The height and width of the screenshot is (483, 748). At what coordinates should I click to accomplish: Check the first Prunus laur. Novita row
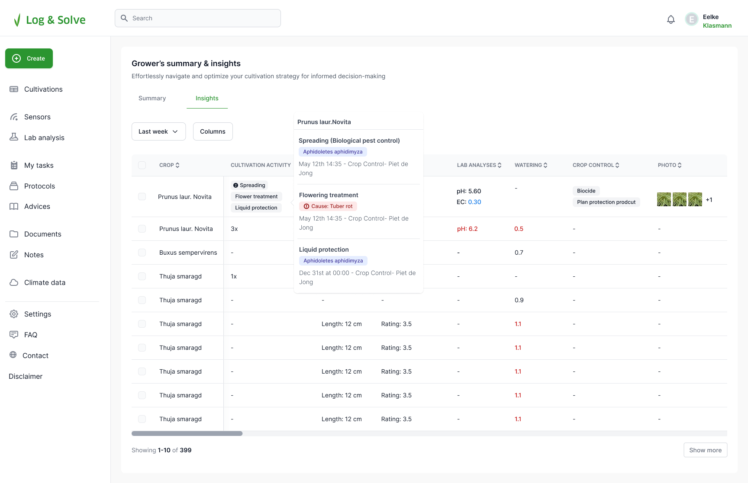pos(142,197)
